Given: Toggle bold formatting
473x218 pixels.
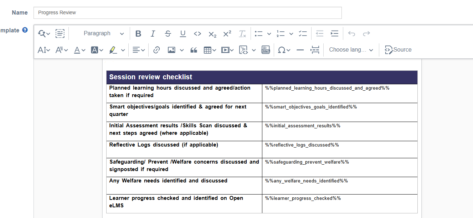Looking at the screenshot, I should point(138,33).
